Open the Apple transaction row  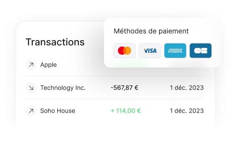pyautogui.click(x=114, y=65)
